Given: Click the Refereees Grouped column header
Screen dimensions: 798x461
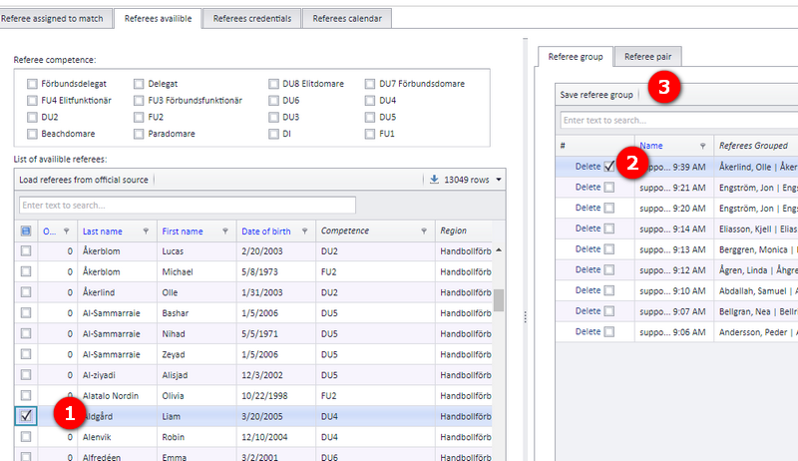Looking at the screenshot, I should (753, 146).
